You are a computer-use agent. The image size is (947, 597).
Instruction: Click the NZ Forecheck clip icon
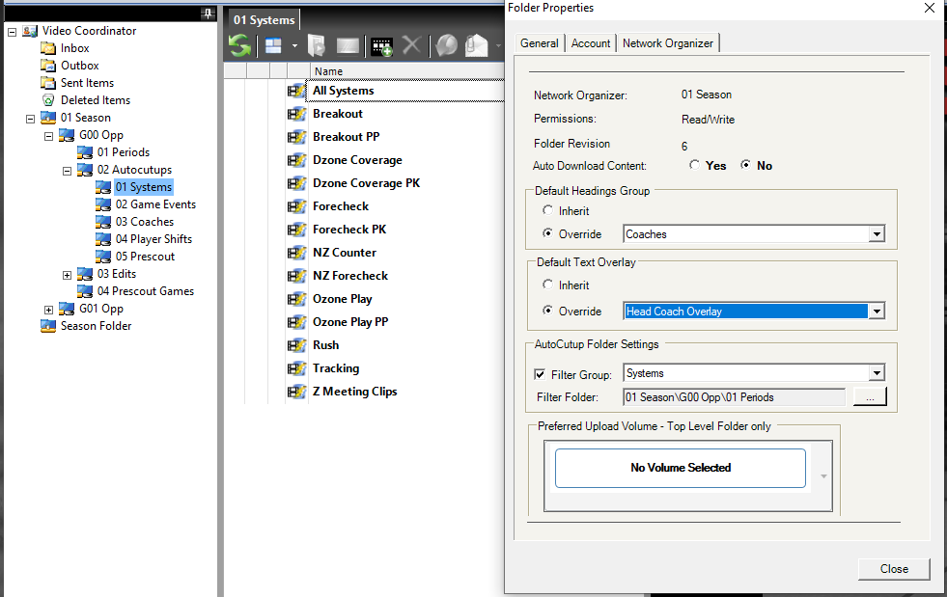point(296,276)
